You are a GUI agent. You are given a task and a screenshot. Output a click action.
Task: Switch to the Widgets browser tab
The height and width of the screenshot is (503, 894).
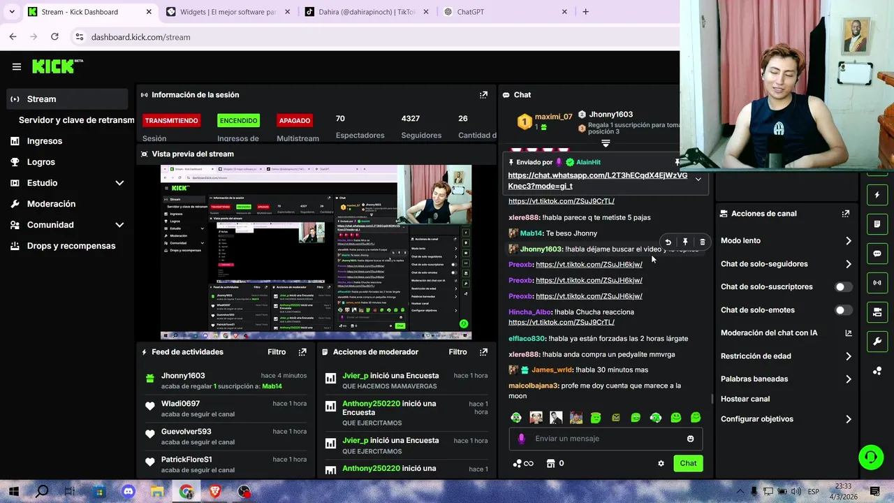228,12
